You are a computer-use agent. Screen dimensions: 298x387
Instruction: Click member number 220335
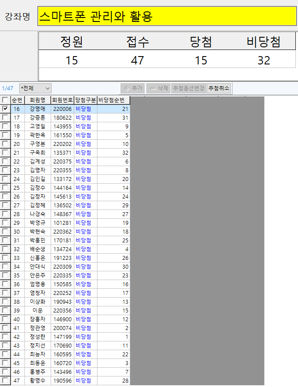point(62,275)
